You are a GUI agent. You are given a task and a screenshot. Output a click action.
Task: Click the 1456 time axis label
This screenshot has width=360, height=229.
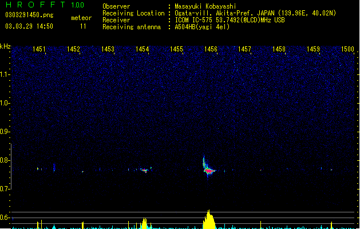211,49
